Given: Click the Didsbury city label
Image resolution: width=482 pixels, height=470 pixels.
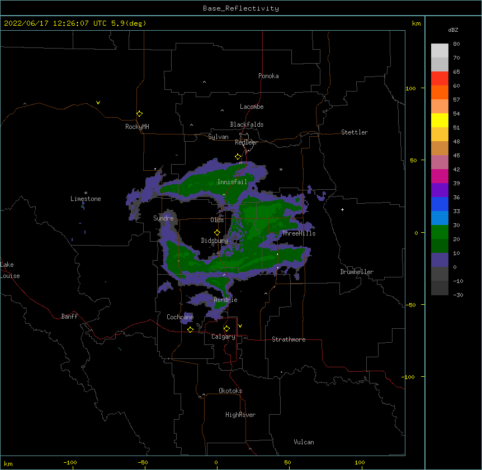Looking at the screenshot, I should pos(214,241).
